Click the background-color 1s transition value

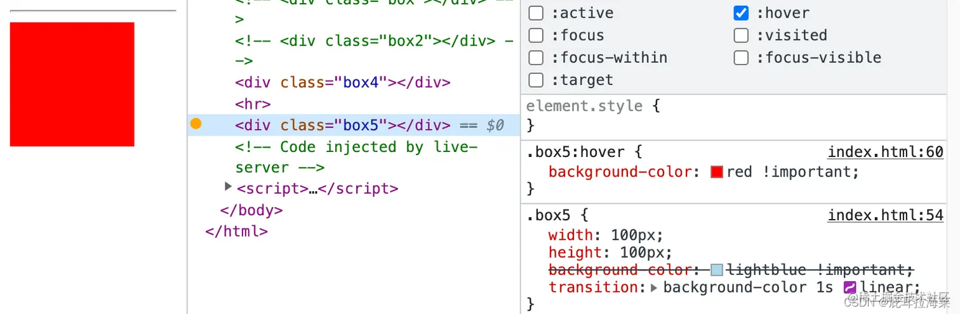748,287
